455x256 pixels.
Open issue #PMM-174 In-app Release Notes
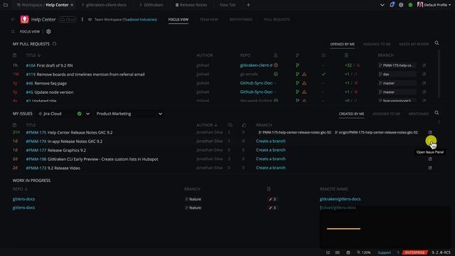(64, 142)
